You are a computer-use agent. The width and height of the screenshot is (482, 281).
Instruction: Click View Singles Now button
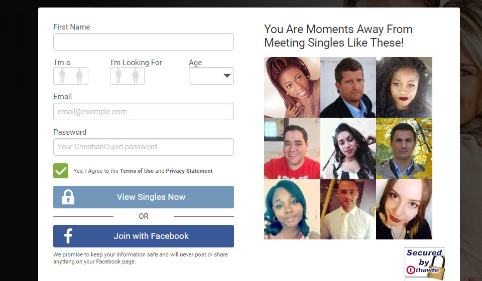click(144, 197)
